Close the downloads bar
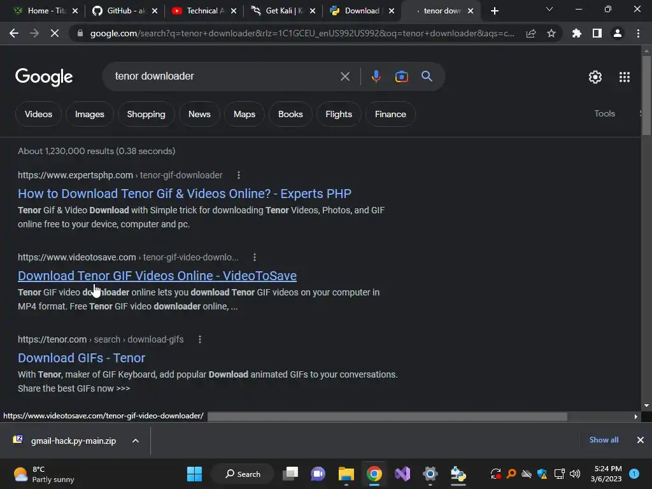The image size is (652, 489). click(x=641, y=440)
